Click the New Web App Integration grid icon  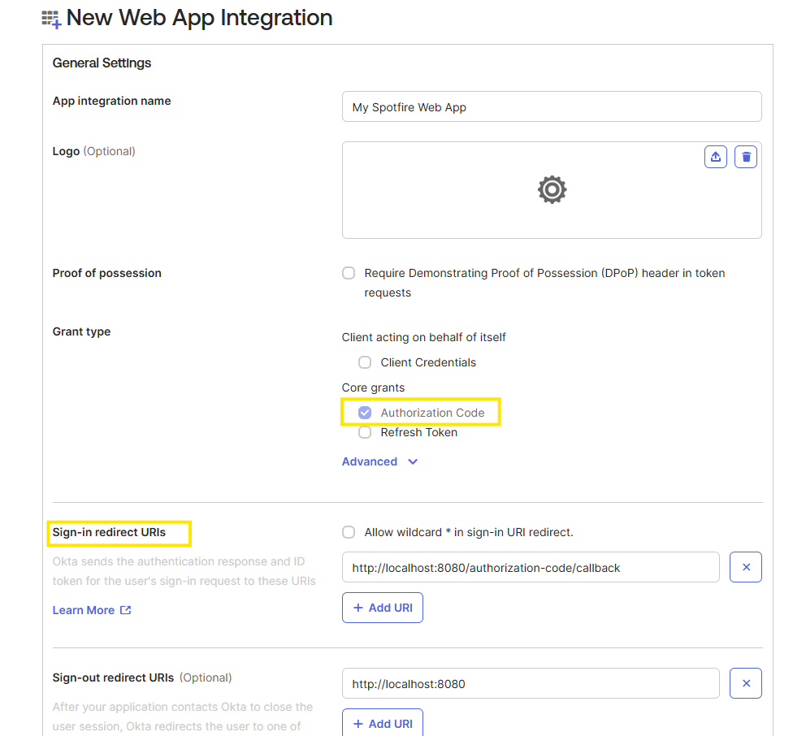point(51,19)
